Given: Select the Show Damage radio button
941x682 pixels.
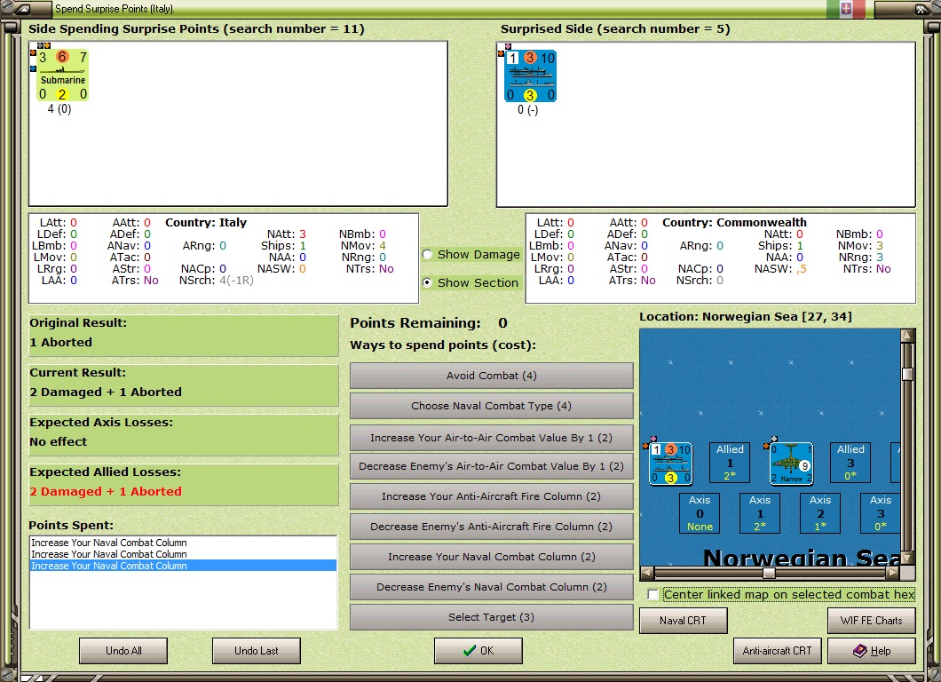Looking at the screenshot, I should click(427, 254).
